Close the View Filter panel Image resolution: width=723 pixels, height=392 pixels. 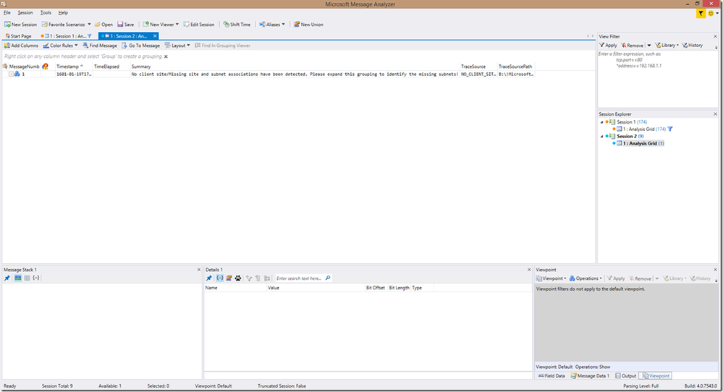tap(716, 36)
